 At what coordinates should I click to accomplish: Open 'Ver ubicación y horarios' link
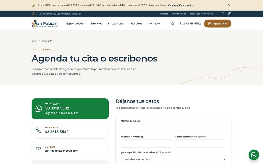coord(181,5)
